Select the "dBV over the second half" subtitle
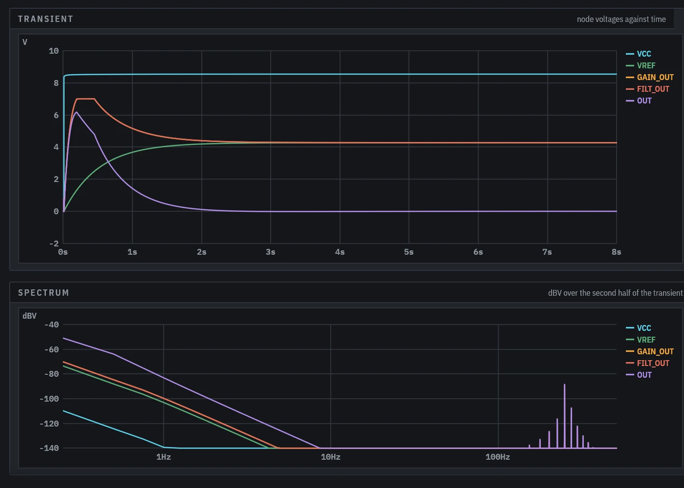This screenshot has height=488, width=684. 616,293
